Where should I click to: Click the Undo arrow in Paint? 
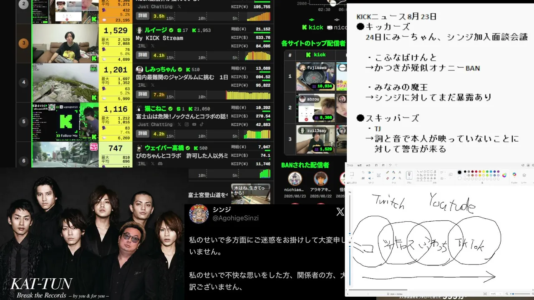390,165
